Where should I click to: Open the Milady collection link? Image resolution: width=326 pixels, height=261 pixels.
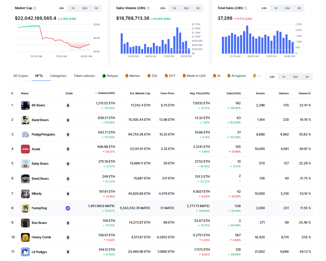(37, 194)
